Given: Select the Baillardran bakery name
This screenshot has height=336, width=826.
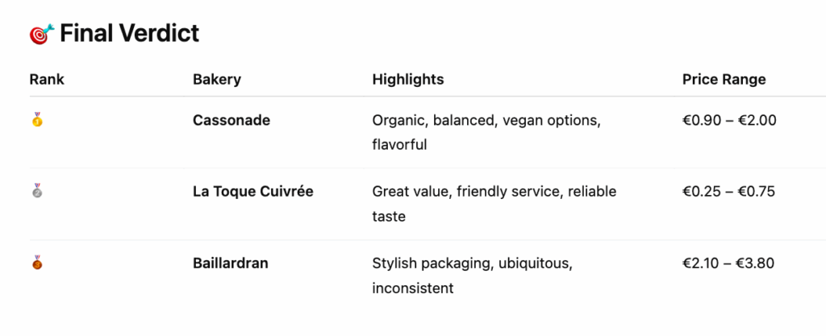Looking at the screenshot, I should tap(230, 263).
